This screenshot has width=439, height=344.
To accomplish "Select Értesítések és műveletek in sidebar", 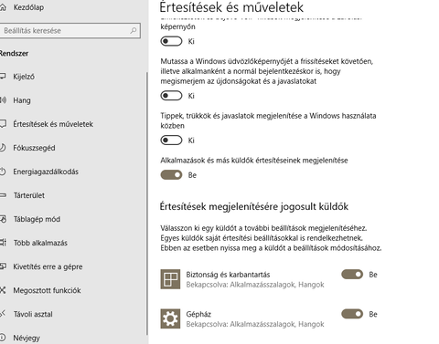I will click(x=53, y=124).
